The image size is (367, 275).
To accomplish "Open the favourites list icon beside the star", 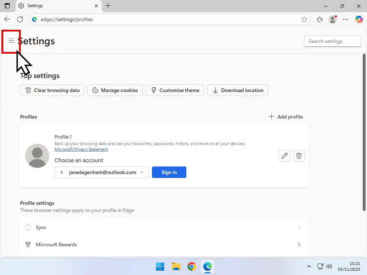I will click(319, 19).
